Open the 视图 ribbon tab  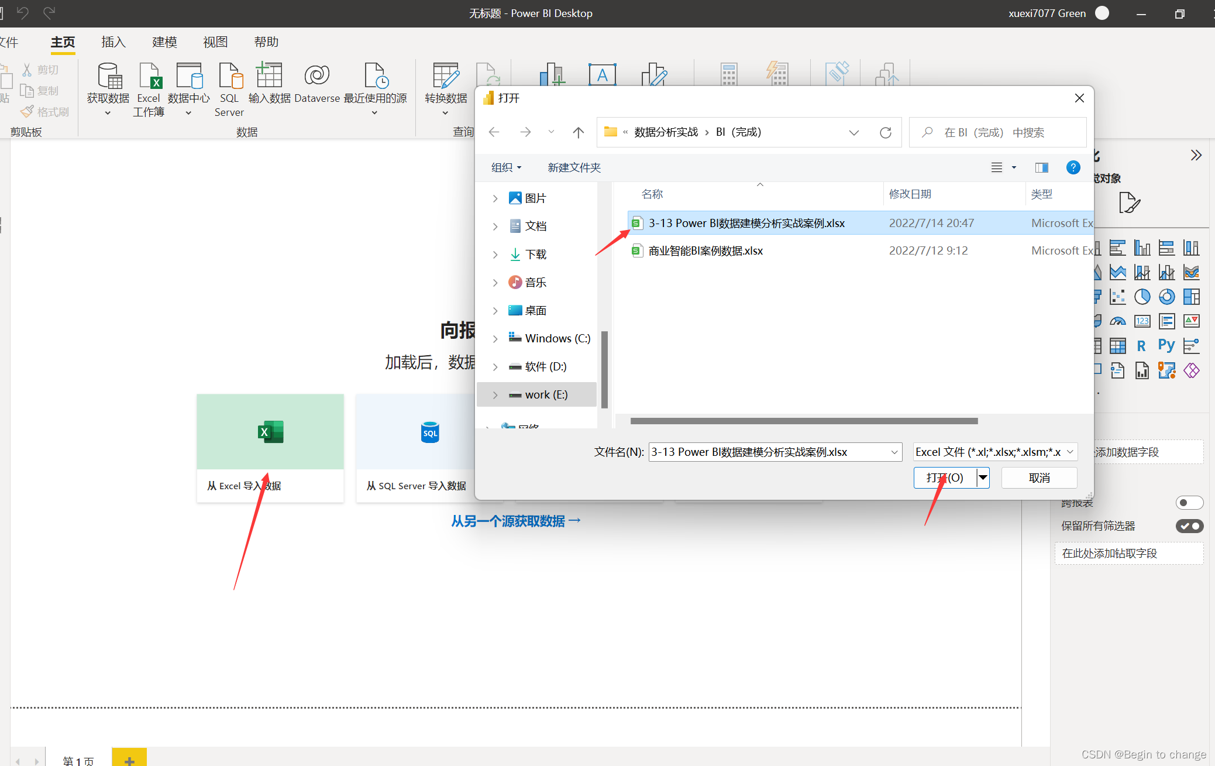(215, 42)
